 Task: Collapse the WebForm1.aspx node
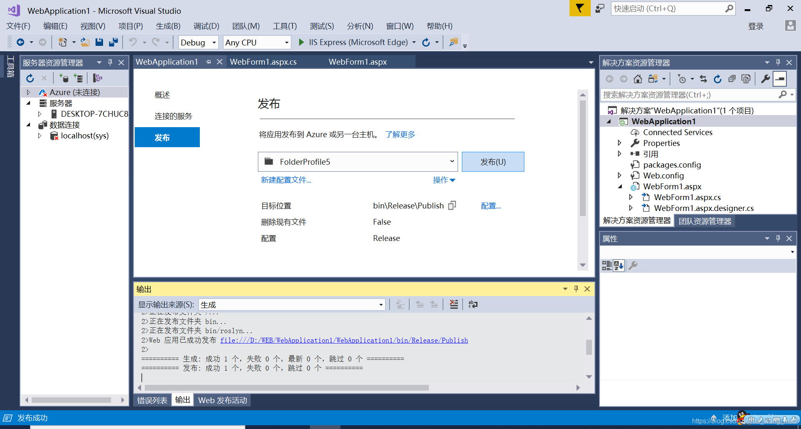pos(620,186)
